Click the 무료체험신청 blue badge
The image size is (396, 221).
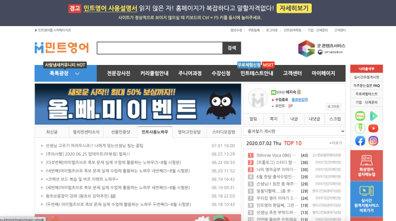249,65
